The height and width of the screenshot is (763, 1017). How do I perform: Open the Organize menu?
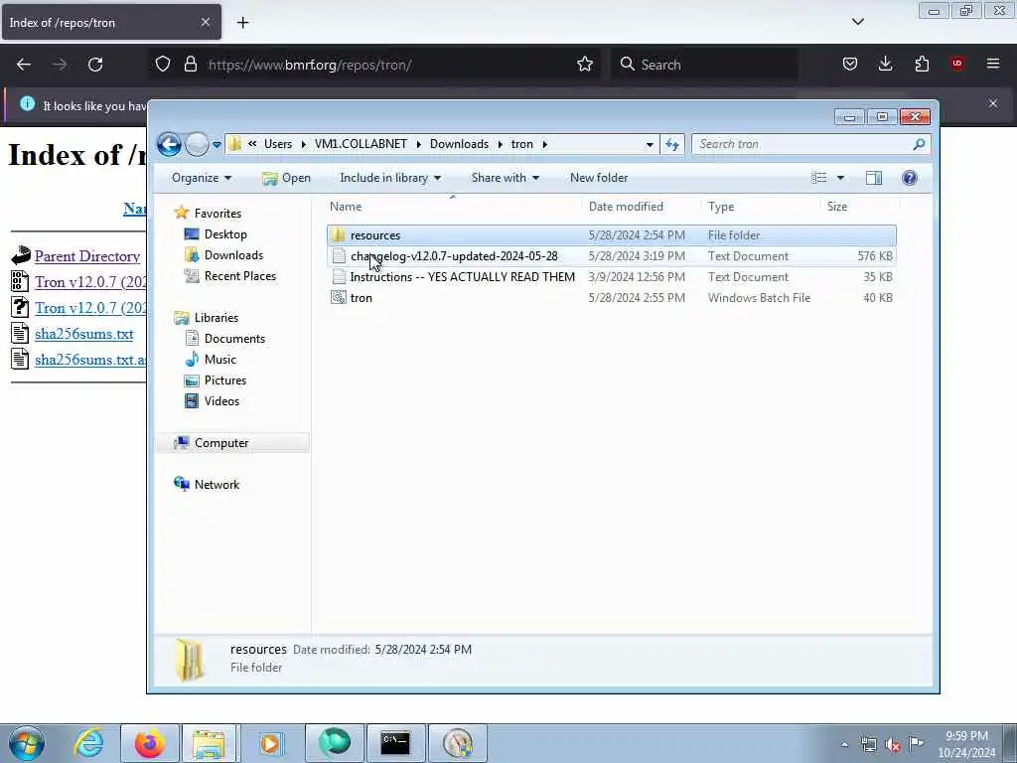[202, 178]
